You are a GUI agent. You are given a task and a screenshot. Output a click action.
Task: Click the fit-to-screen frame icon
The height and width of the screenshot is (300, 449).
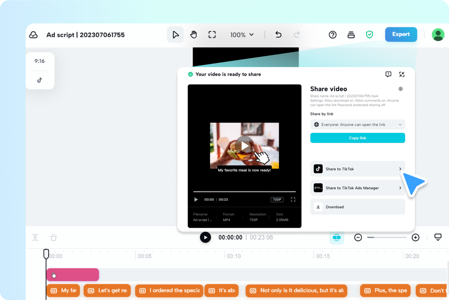click(x=212, y=35)
